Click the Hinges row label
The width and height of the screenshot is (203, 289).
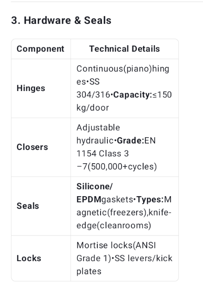[x=31, y=88]
